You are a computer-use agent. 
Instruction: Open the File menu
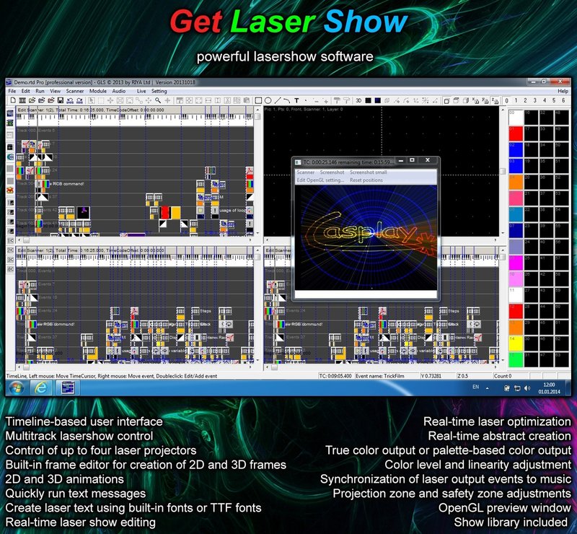coord(12,91)
